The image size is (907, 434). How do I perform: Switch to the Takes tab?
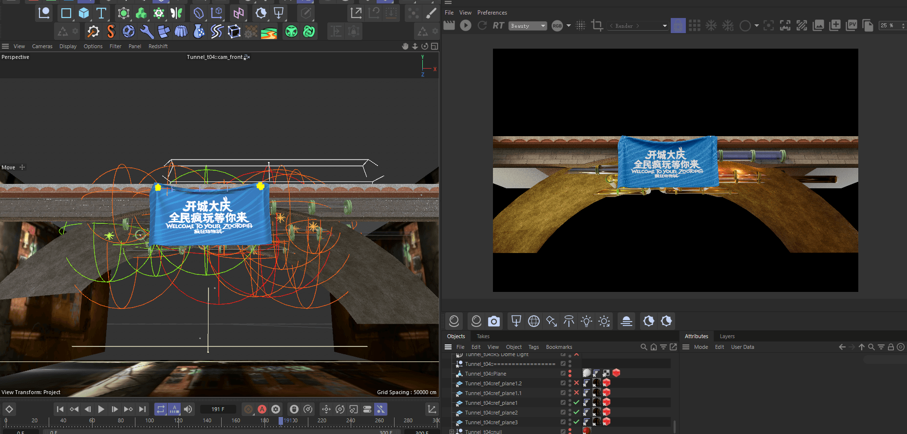(x=483, y=336)
